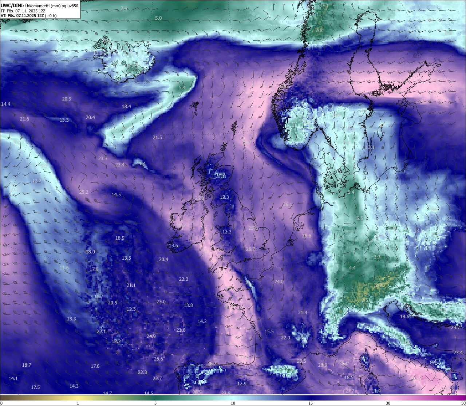Viewport: 466px width, 406px height.
Task: Click the 23.0 map value
Action: [161, 301]
